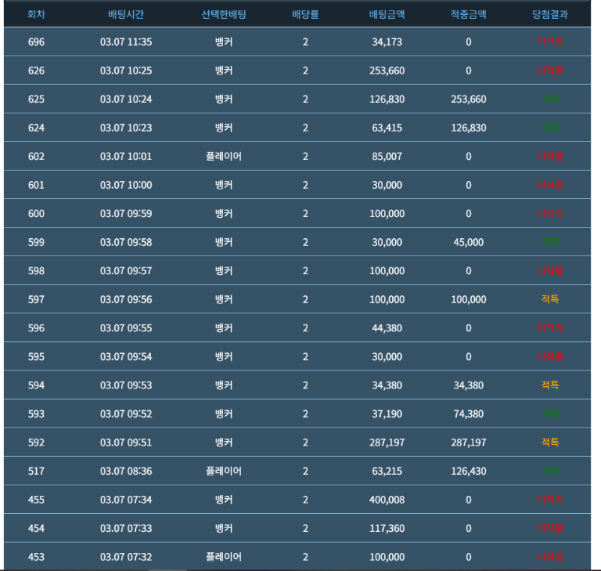
Task: Click the horizontal scrollbar at the bottom
Action: (x=167, y=569)
